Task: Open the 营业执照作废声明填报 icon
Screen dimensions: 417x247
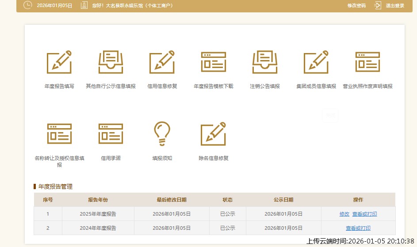Action: [x=368, y=62]
